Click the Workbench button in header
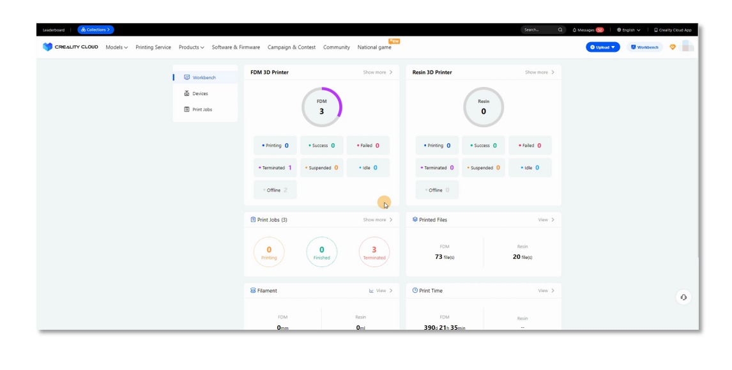The height and width of the screenshot is (370, 732). pyautogui.click(x=644, y=47)
